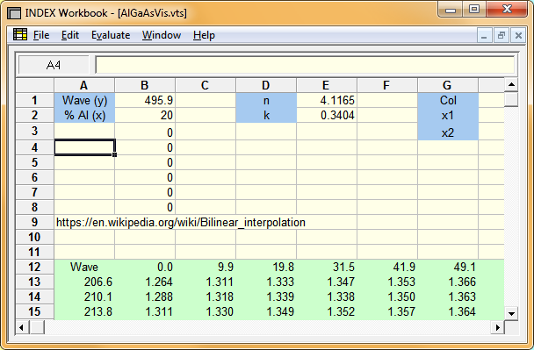
Task: Click the cell with 1.264
Action: point(145,282)
